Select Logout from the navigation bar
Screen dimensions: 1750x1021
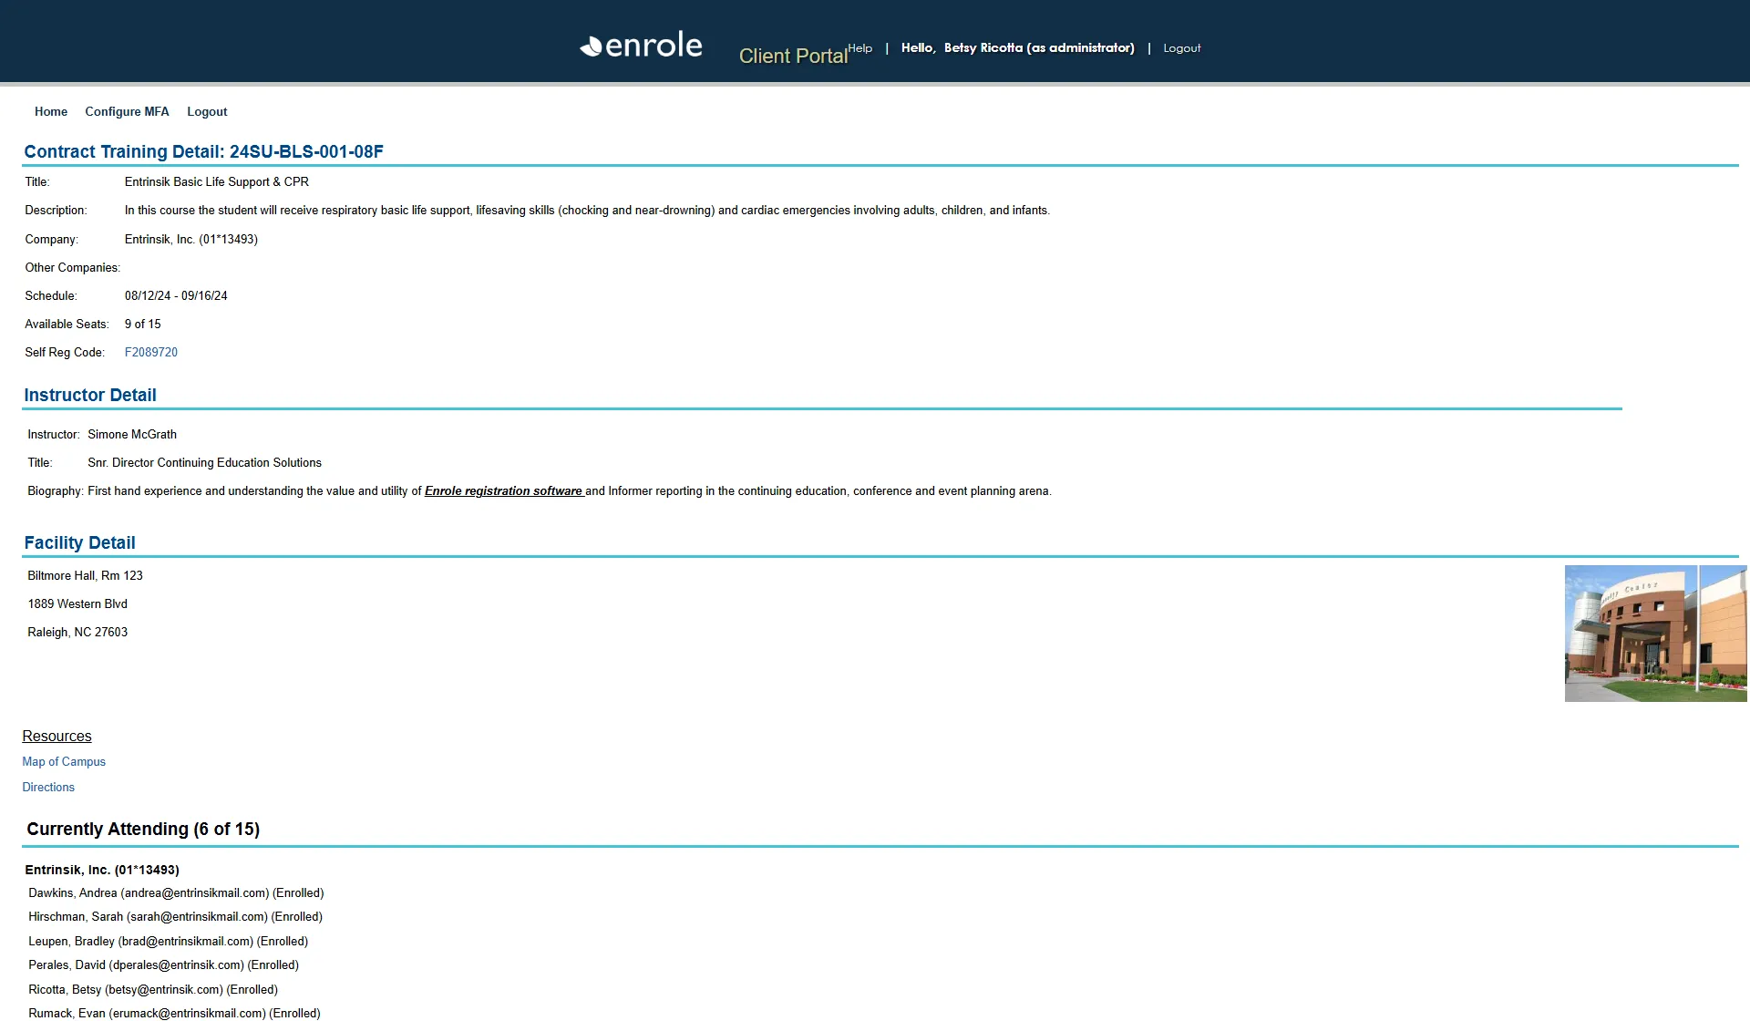coord(207,111)
